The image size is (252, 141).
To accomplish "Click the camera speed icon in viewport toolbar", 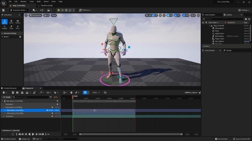I will [x=193, y=15].
